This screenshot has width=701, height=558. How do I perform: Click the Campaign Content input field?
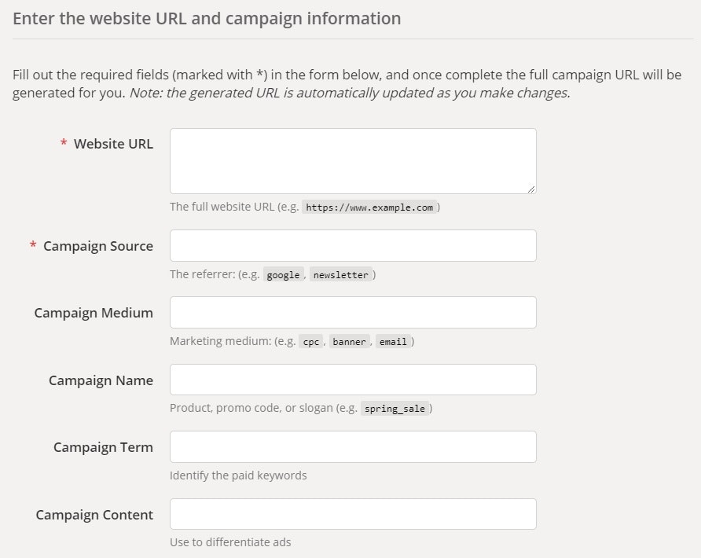point(352,514)
